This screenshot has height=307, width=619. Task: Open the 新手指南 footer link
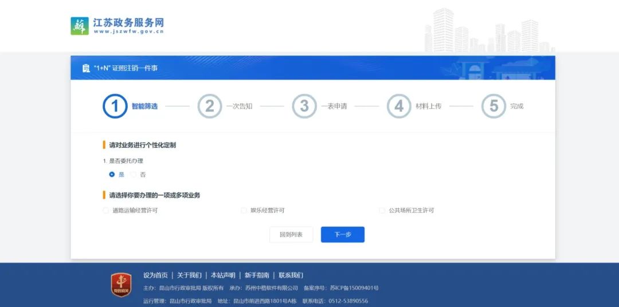pos(257,275)
